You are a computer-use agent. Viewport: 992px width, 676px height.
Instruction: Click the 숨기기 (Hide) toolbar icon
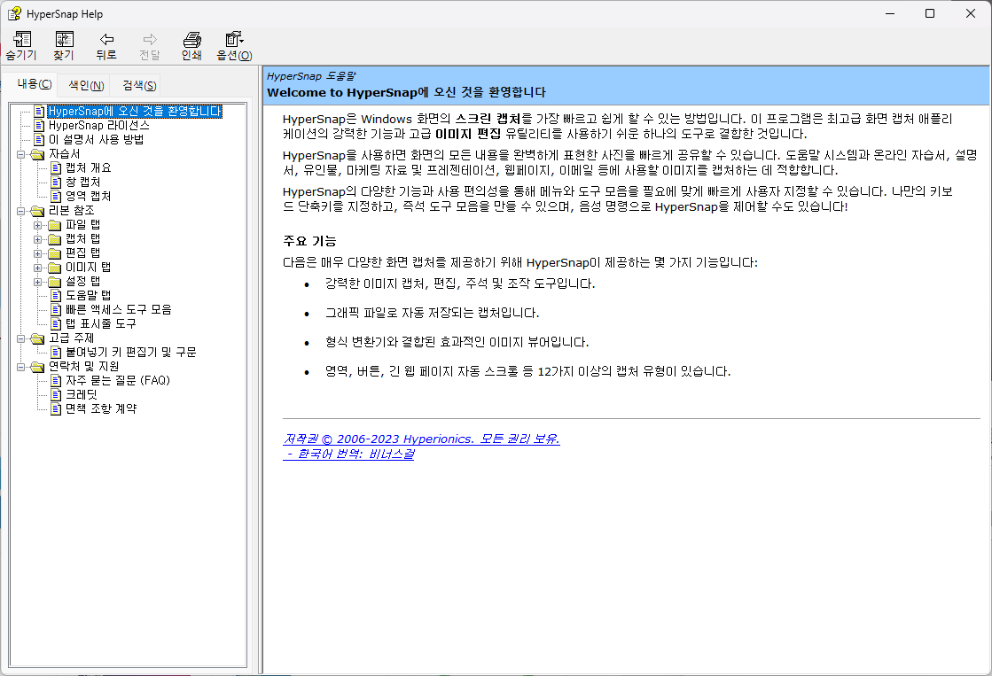tap(21, 46)
